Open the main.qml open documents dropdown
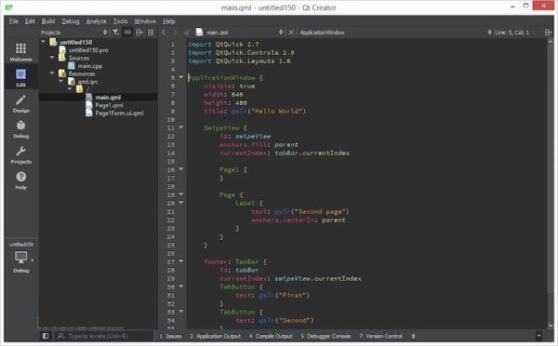Screen dimensions: 558x346 tap(281, 33)
